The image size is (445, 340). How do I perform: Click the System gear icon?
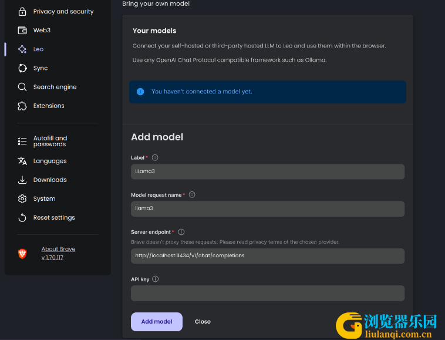(22, 198)
